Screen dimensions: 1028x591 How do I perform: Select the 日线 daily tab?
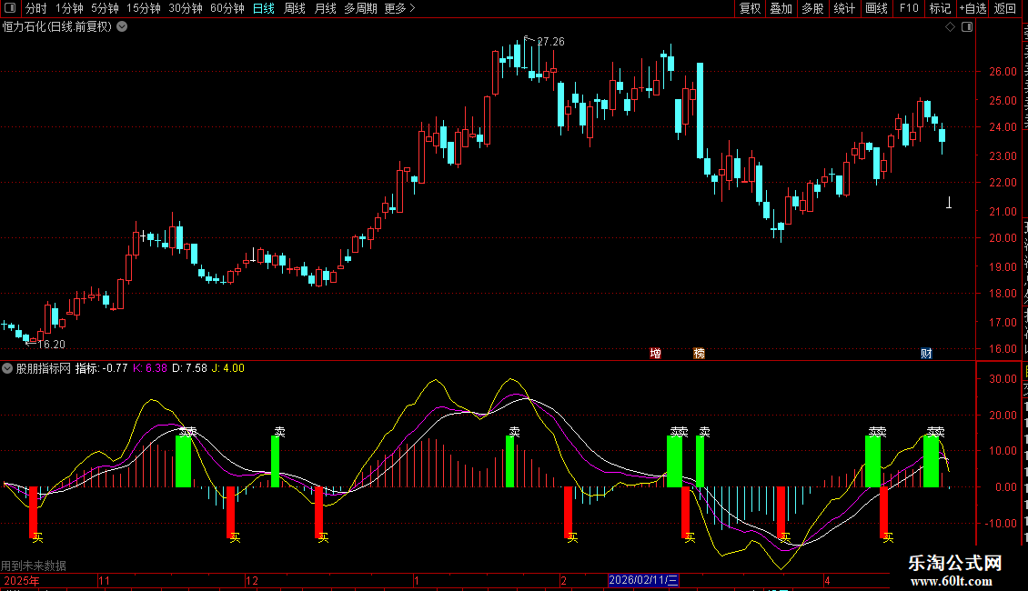264,8
